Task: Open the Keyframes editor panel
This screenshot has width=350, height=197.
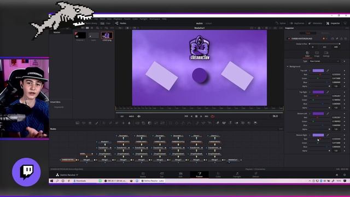Action: click(x=297, y=23)
